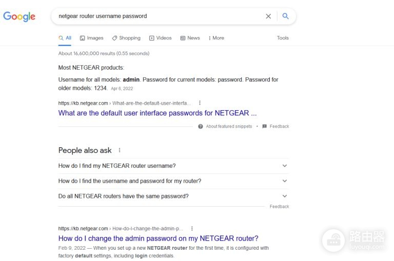Screen dimensions: 394x261
Task: Open "How do I change the admin password" link
Action: click(x=159, y=238)
